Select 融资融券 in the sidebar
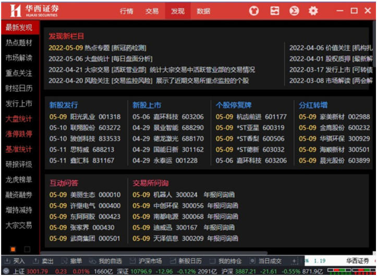This screenshot has width=377, height=277. coord(19,195)
